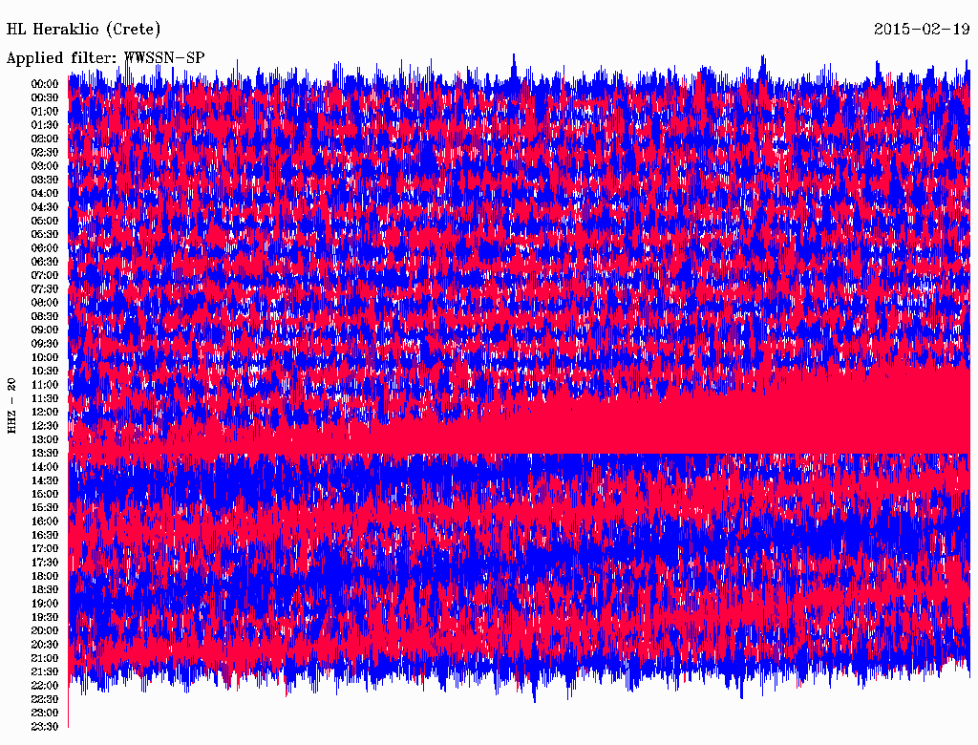The image size is (978, 745).
Task: Click the '15:00' time label
Action: 44,494
